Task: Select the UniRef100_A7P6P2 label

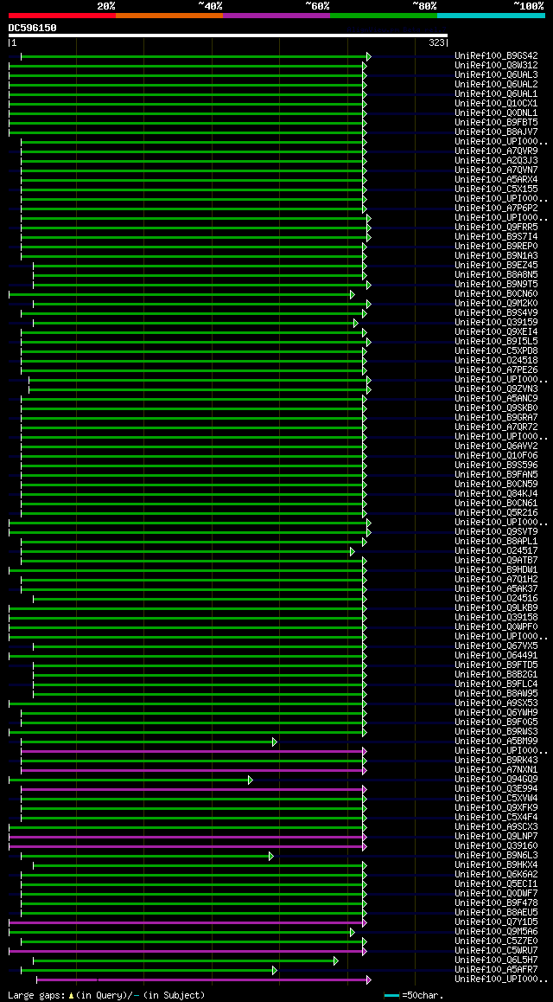Action: tap(496, 209)
